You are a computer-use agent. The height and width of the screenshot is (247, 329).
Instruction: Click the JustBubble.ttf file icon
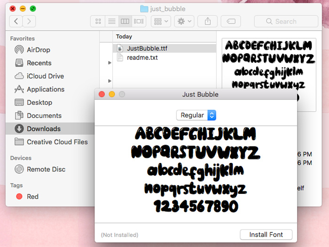120,48
